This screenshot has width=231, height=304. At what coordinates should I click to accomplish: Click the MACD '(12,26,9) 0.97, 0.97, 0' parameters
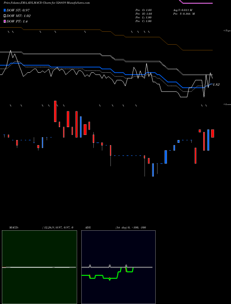(58, 228)
